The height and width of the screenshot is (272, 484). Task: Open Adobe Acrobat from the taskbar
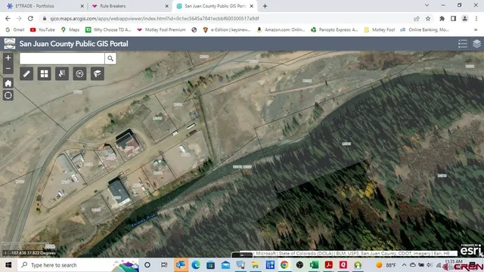(329, 265)
